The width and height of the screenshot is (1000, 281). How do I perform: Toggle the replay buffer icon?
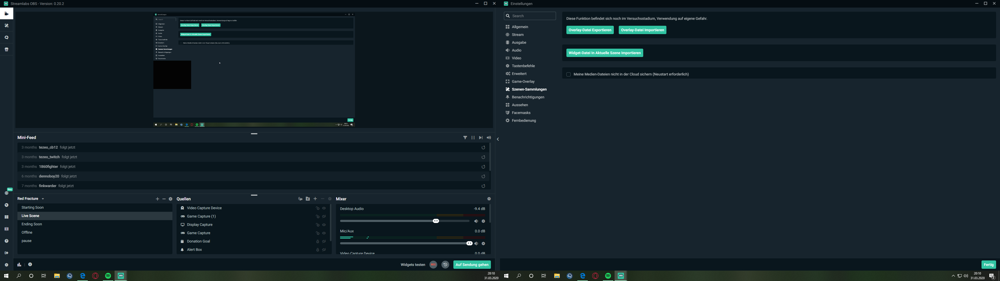pyautogui.click(x=445, y=265)
